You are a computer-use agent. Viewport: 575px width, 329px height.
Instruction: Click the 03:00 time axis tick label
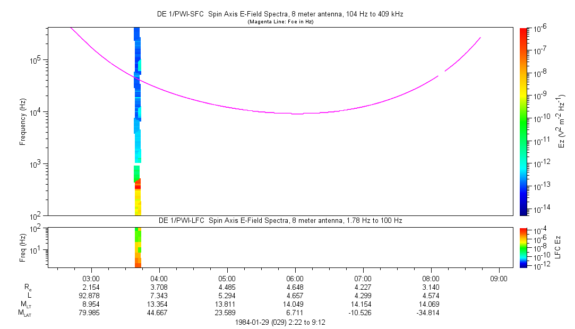91,278
